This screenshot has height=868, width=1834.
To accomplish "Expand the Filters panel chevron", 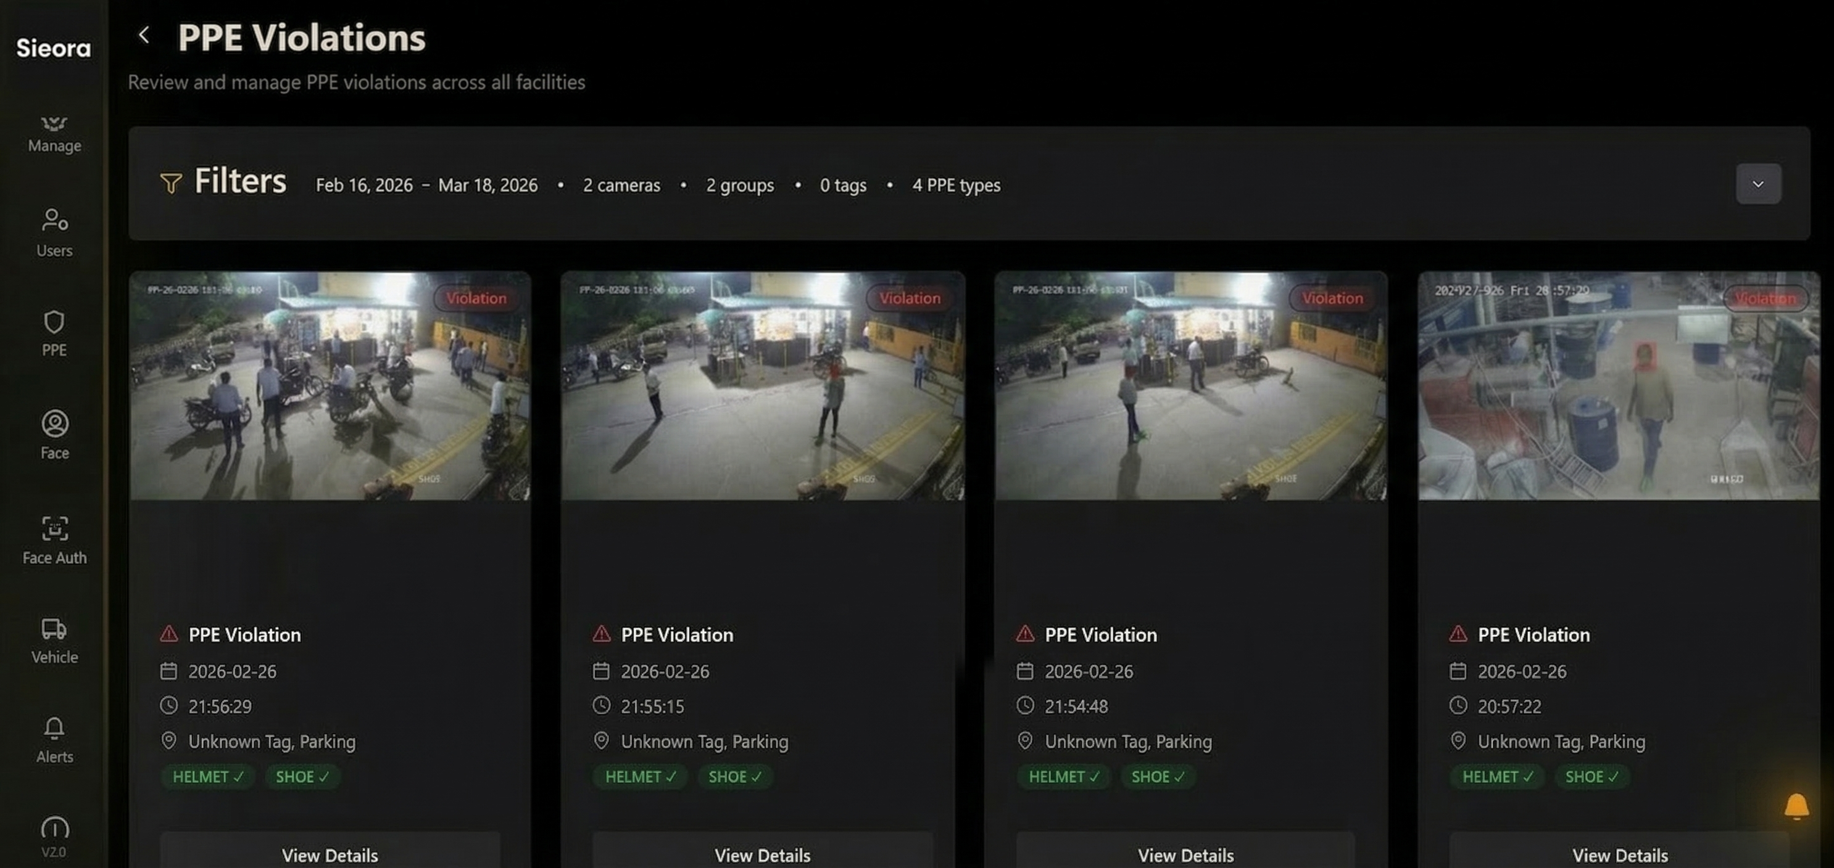I will [x=1758, y=184].
